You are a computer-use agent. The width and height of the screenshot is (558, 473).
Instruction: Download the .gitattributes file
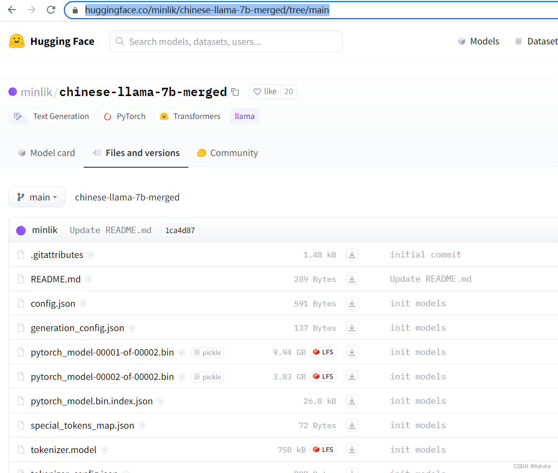pos(352,255)
